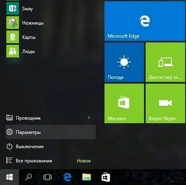Open taskbar search magnifier
The width and height of the screenshot is (186, 185).
tap(28, 177)
